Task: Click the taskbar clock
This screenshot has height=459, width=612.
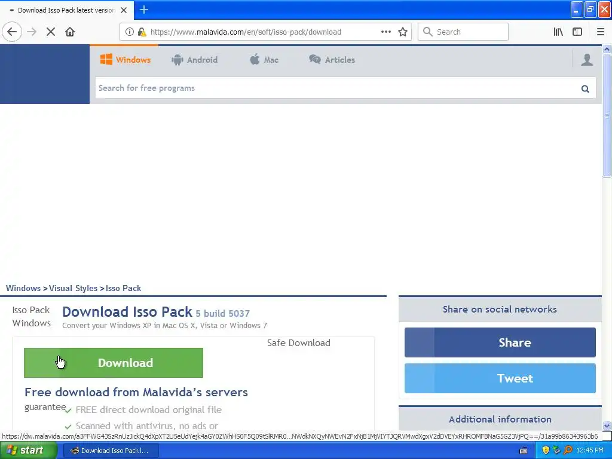Action: point(590,451)
